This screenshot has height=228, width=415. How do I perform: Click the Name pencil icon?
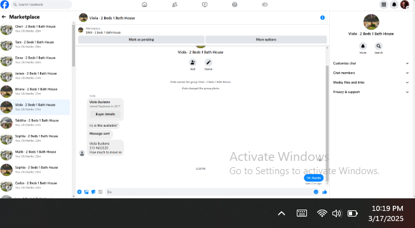click(x=208, y=63)
